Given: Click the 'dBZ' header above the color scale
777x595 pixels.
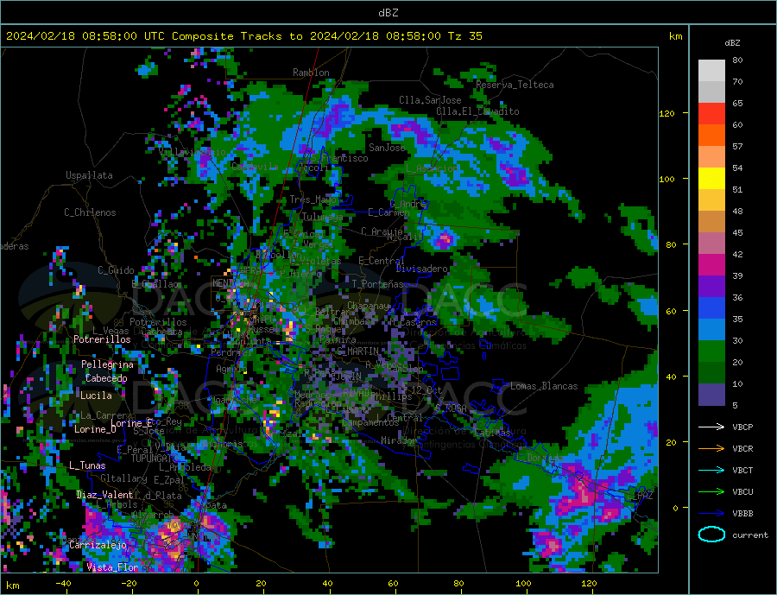Looking at the screenshot, I should [732, 43].
